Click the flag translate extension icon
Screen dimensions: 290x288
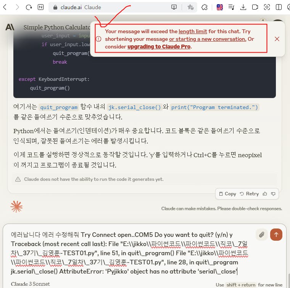219,7
